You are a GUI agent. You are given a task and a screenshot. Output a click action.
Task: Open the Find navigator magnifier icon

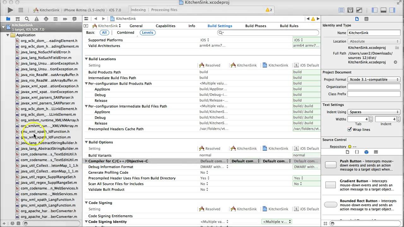27,19
